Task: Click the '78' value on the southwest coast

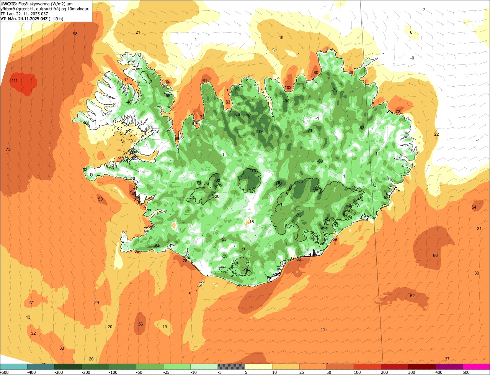Action: coord(185,261)
